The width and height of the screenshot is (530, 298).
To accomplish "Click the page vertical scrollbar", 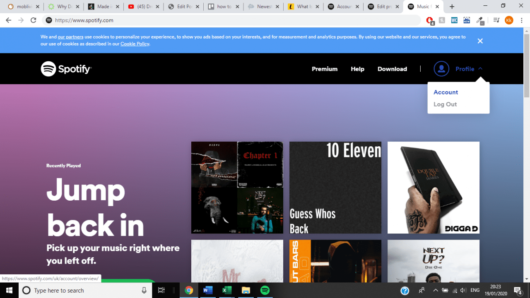I will 527,65.
